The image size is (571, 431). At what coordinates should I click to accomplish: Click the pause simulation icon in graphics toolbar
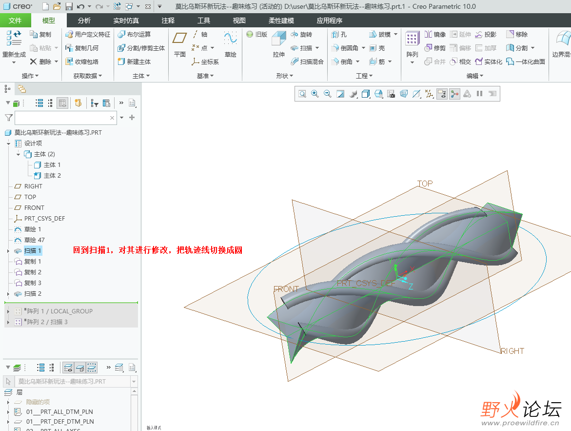(x=480, y=94)
